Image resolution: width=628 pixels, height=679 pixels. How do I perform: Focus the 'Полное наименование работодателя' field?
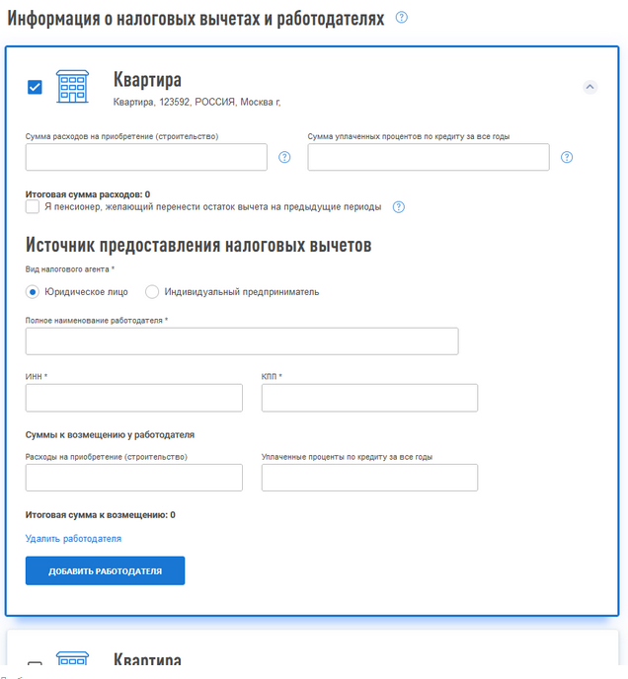242,341
